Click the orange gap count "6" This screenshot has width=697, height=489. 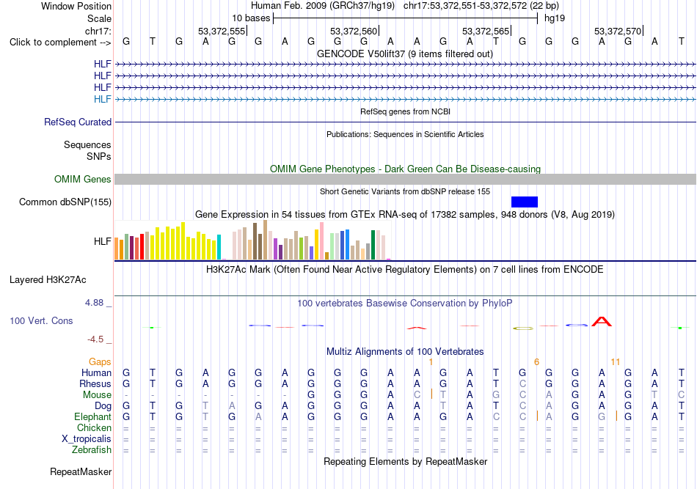[536, 362]
